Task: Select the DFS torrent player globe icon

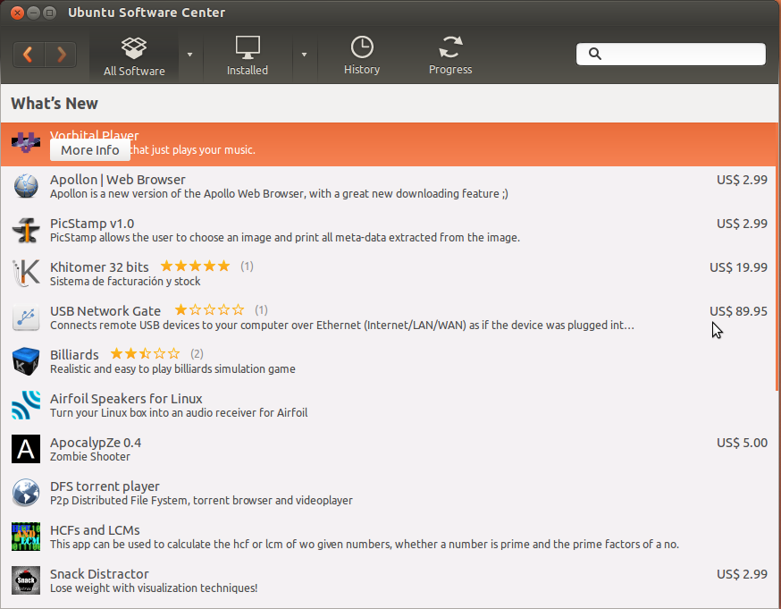Action: point(26,493)
